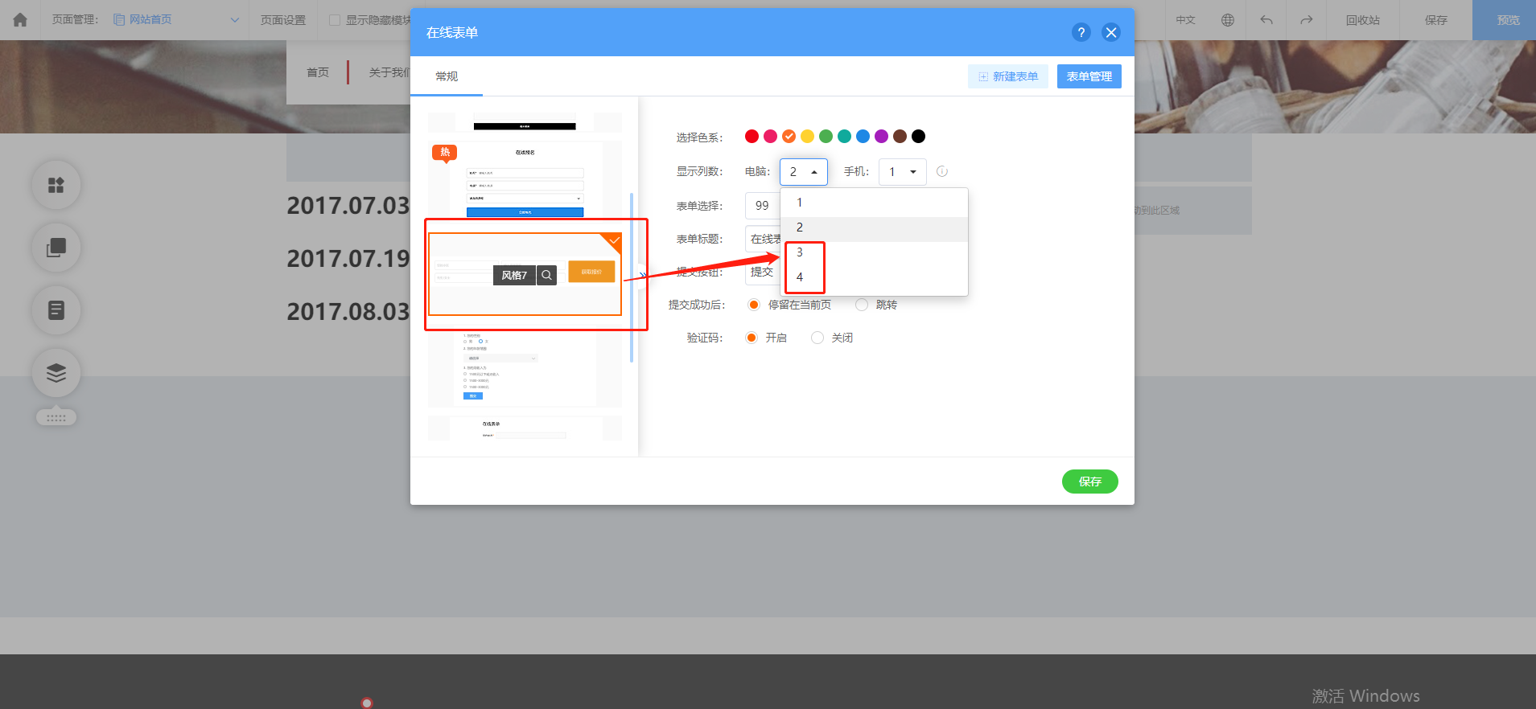Click the green 保存 button

1090,482
